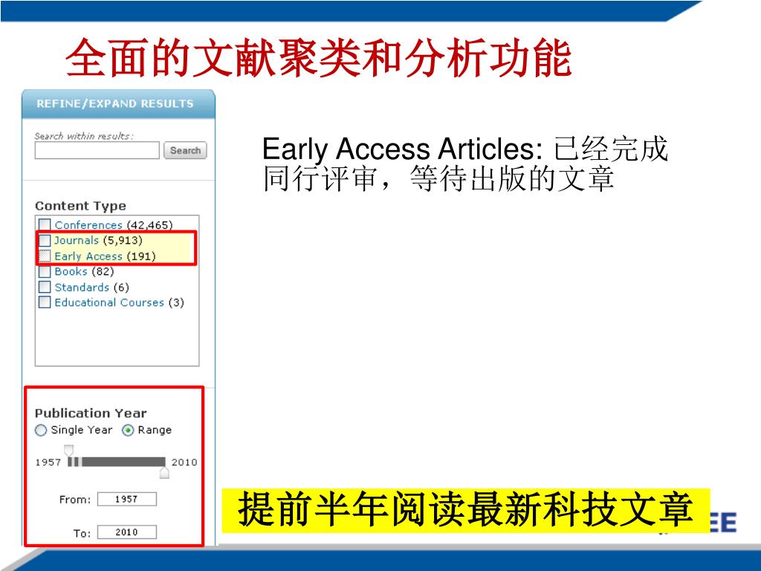The height and width of the screenshot is (571, 761).
Task: Click the publication year slider bar
Action: (x=117, y=462)
